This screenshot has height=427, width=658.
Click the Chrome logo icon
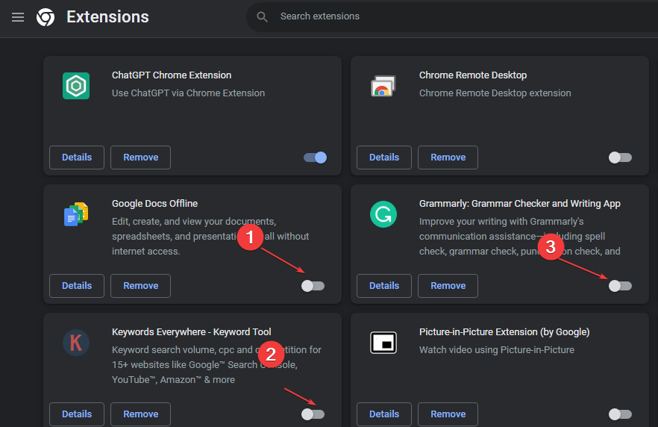tap(46, 16)
